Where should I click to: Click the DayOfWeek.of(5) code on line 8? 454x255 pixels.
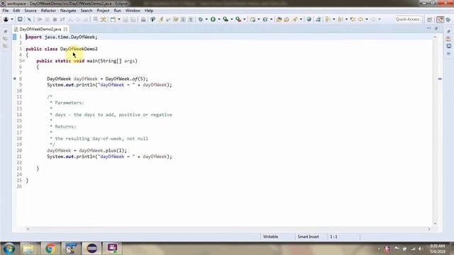[126, 79]
